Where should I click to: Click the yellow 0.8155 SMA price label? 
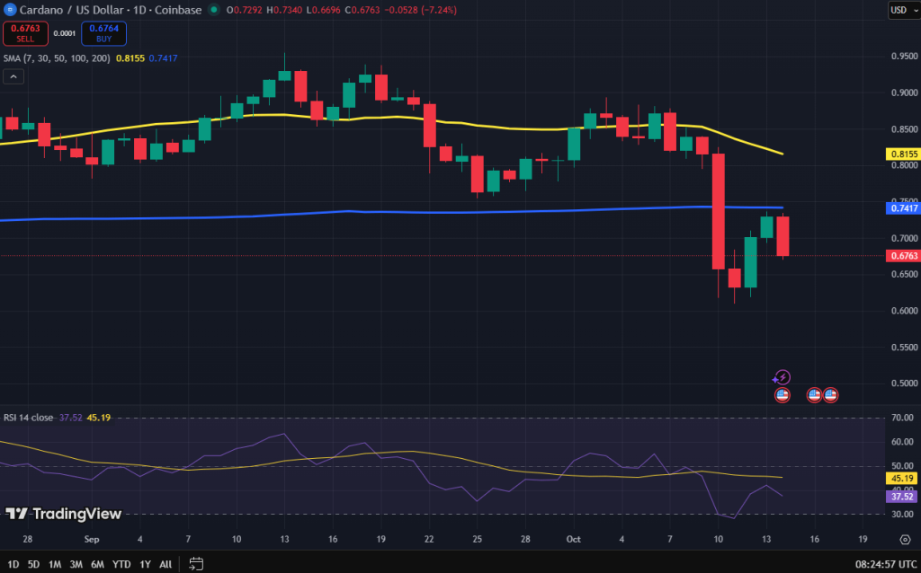903,154
